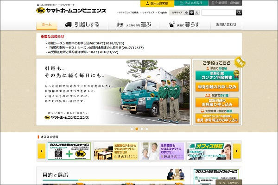Open the English site link
Viewport: 278px width, 185px height.
tap(163, 12)
